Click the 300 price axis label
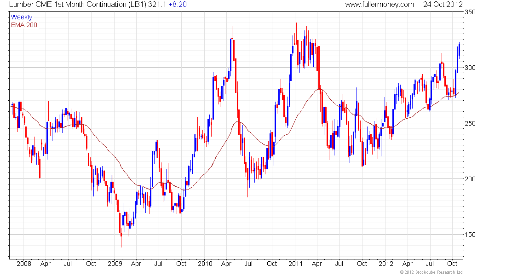 point(470,68)
